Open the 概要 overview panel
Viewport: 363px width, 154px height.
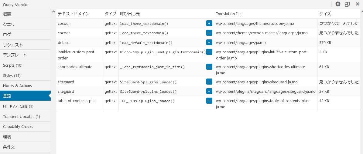[x=25, y=14]
